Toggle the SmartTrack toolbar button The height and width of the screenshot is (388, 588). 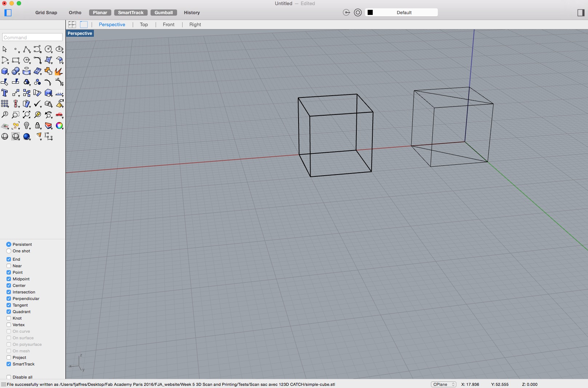pyautogui.click(x=131, y=13)
